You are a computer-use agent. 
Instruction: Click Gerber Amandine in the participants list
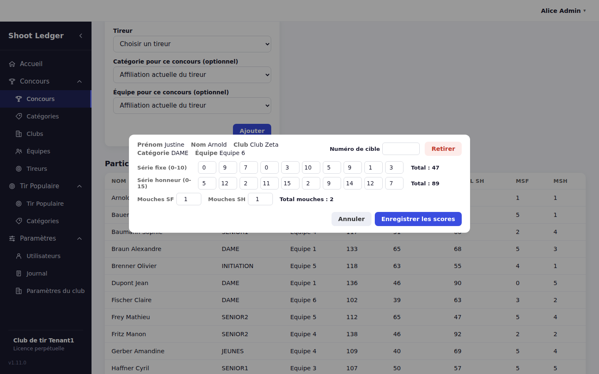pyautogui.click(x=138, y=351)
